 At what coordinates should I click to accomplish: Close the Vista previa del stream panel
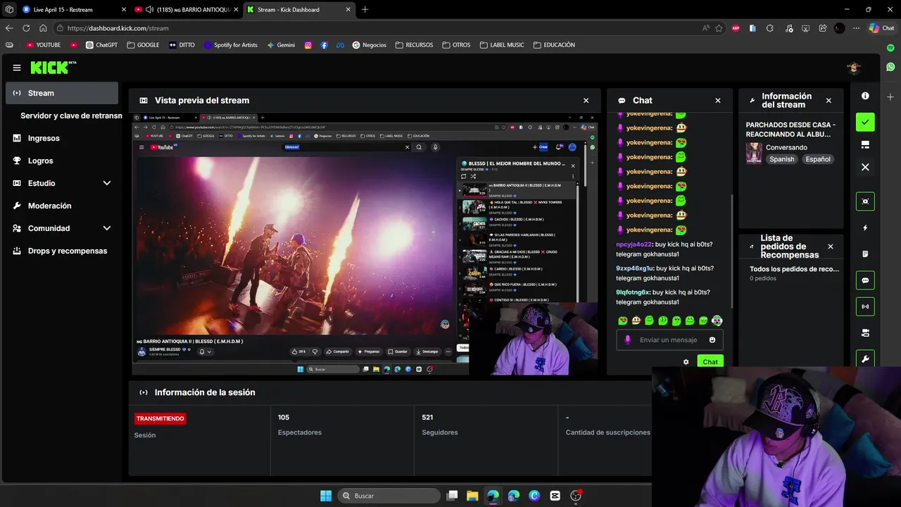pyautogui.click(x=586, y=101)
